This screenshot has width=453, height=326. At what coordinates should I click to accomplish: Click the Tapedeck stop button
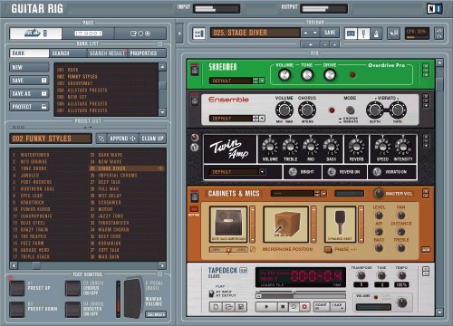point(283,307)
